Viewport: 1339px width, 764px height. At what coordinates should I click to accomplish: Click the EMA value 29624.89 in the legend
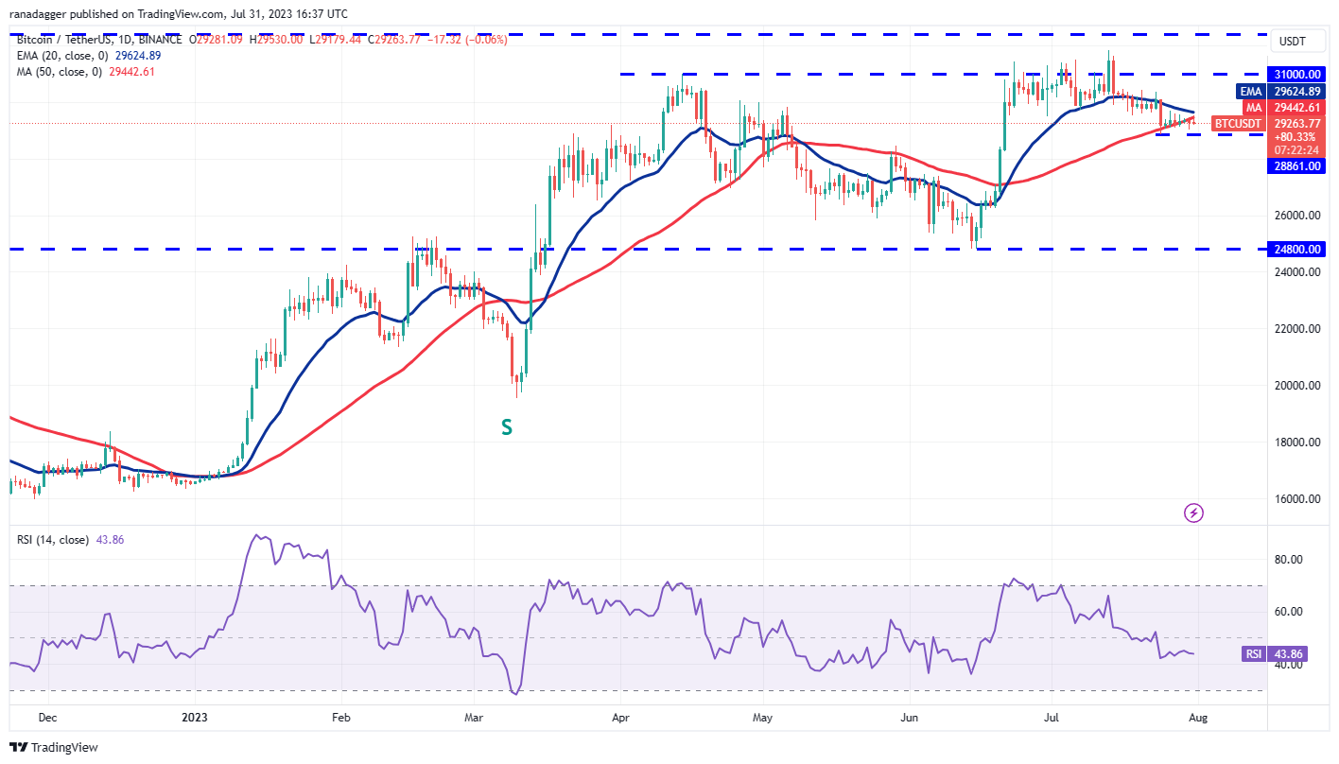tap(139, 56)
